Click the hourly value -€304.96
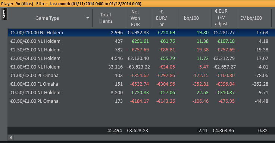The width and height of the screenshot is (275, 143). (166, 84)
